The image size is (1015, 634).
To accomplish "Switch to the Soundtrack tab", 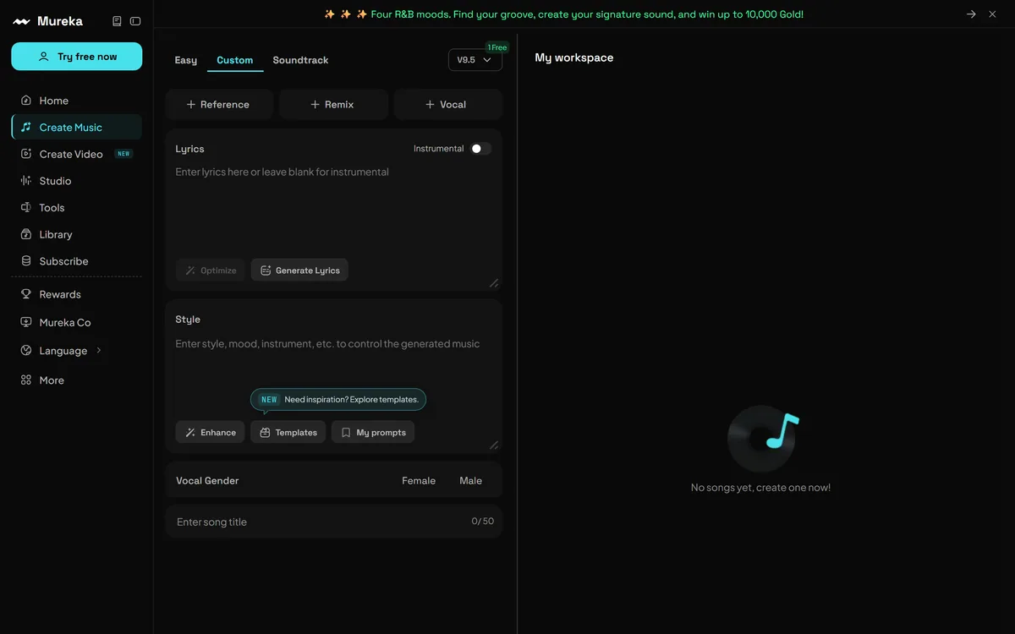I will (300, 60).
